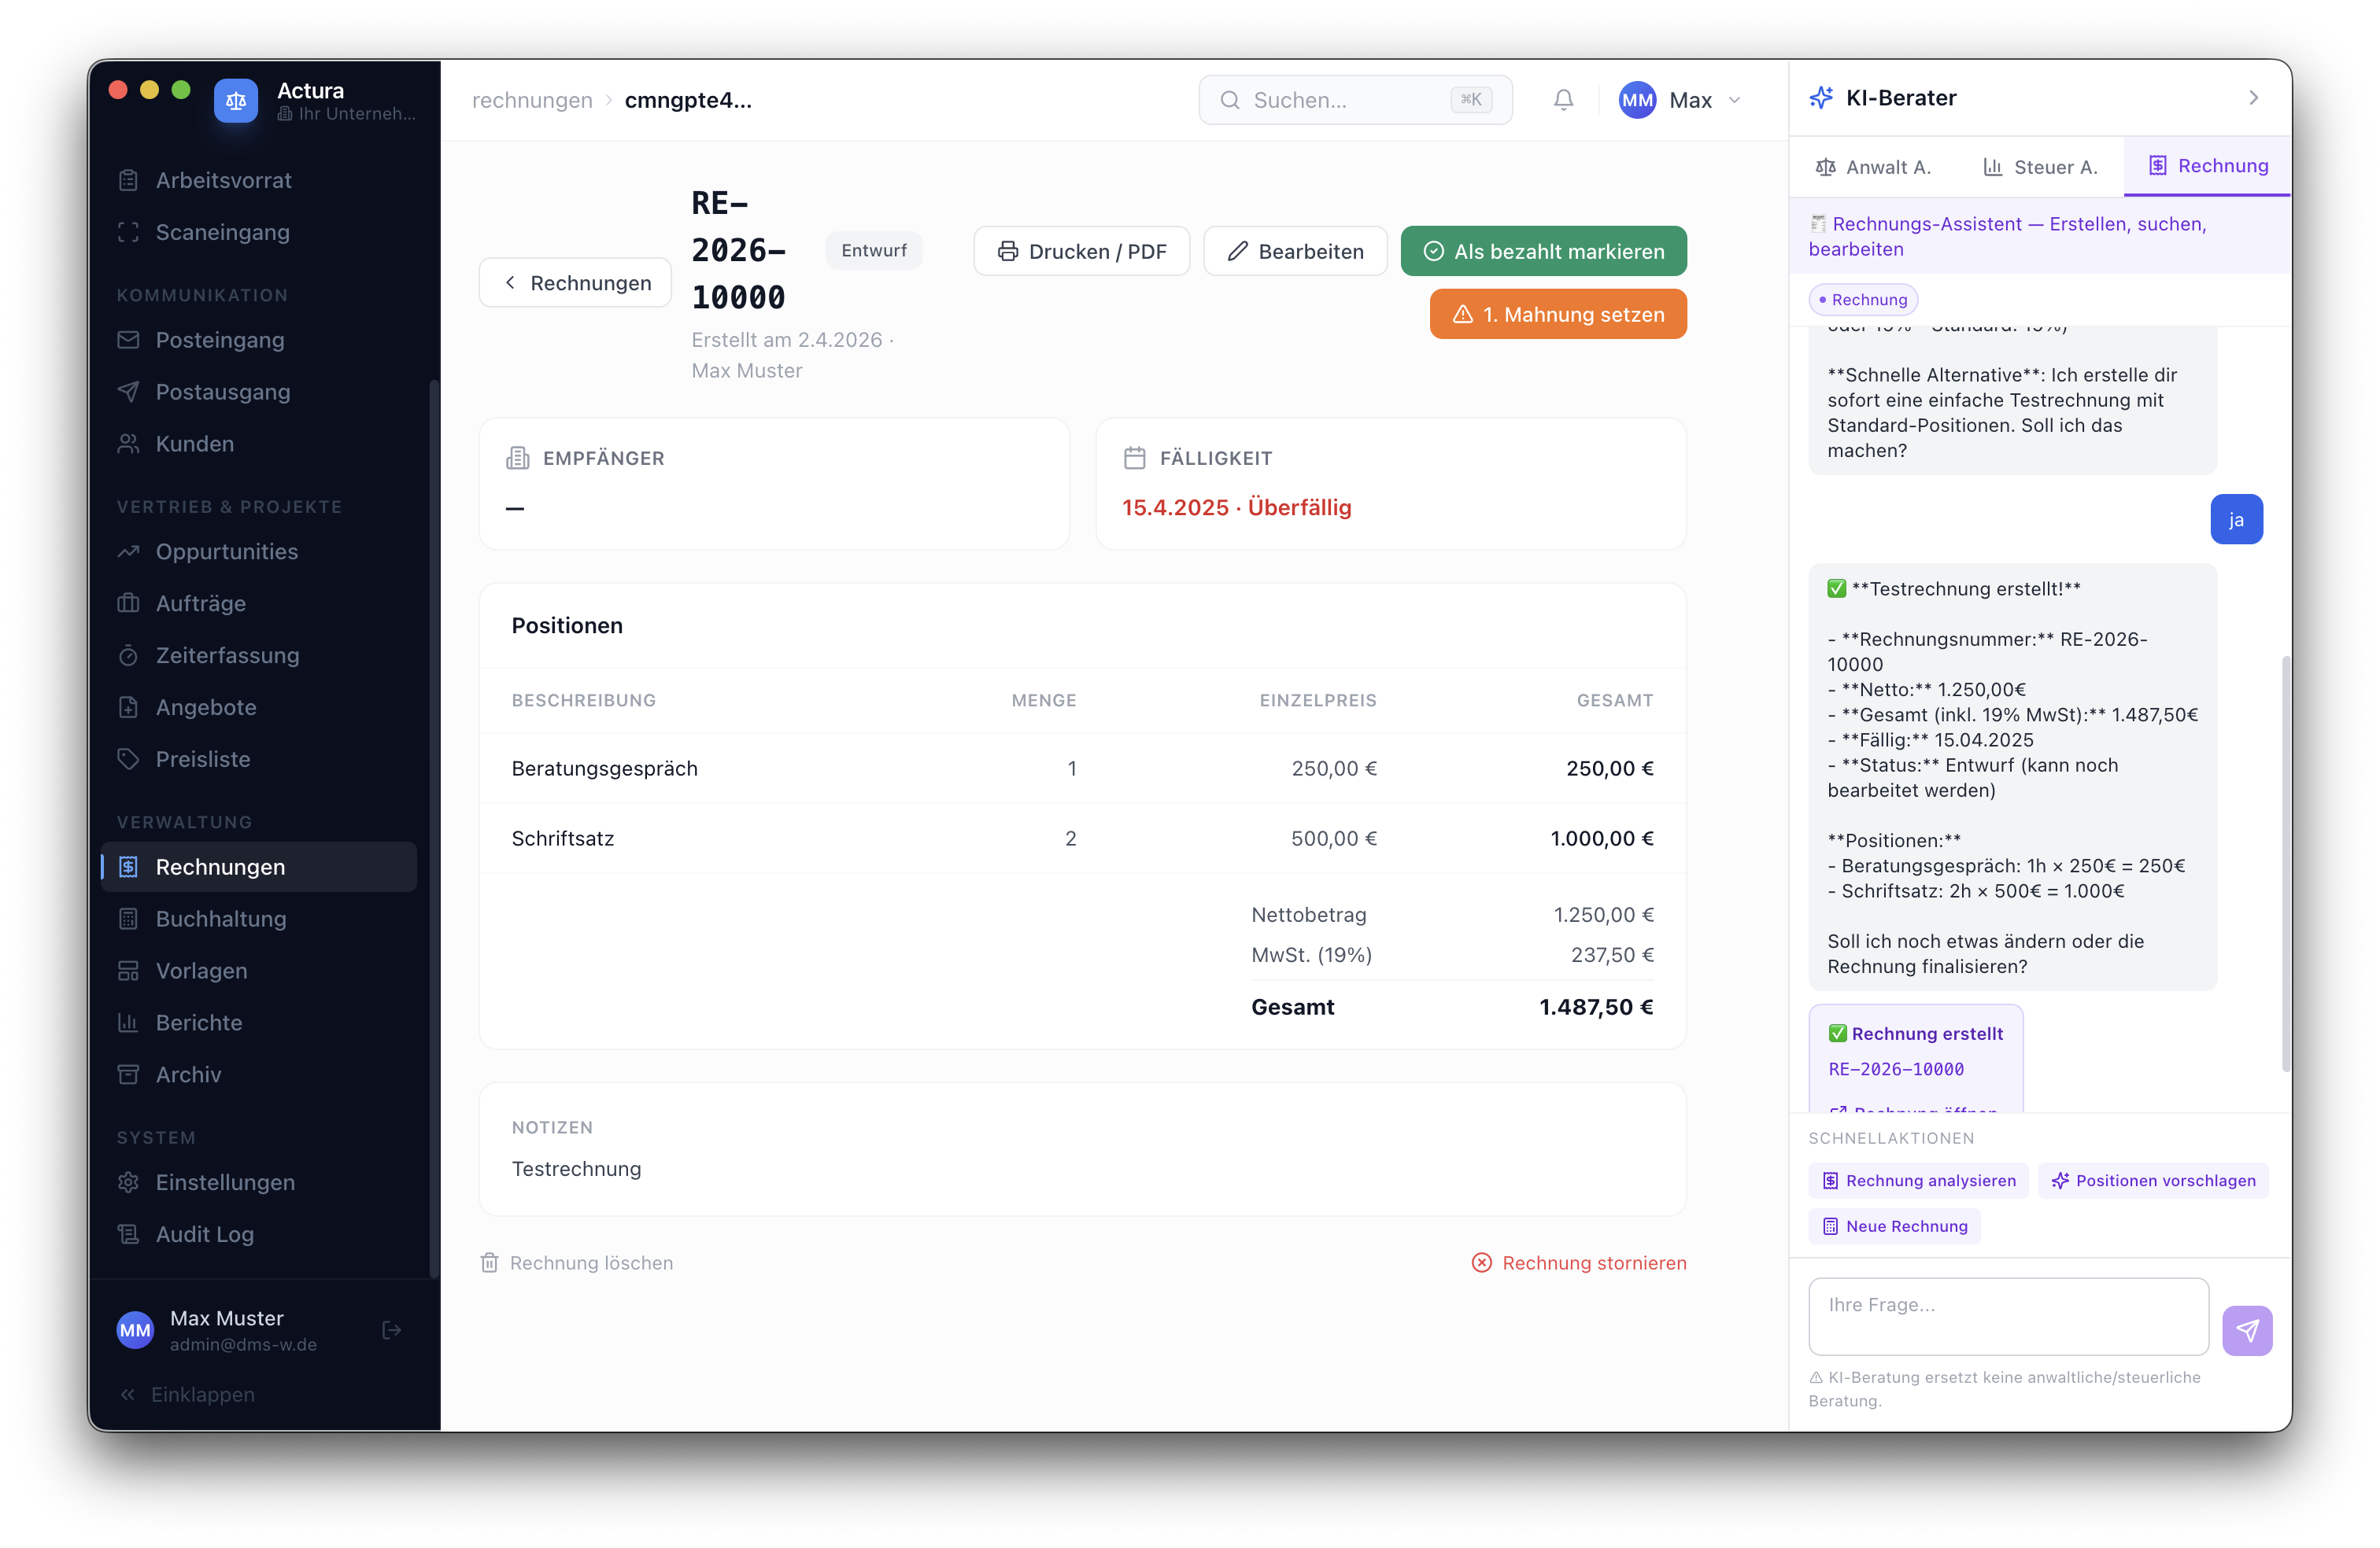Click the Positionen vorschlagen quick action
Image resolution: width=2380 pixels, height=1548 pixels.
pyautogui.click(x=2153, y=1180)
